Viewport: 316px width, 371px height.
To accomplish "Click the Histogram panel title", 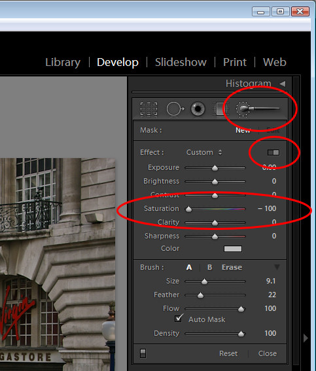I will [x=248, y=84].
